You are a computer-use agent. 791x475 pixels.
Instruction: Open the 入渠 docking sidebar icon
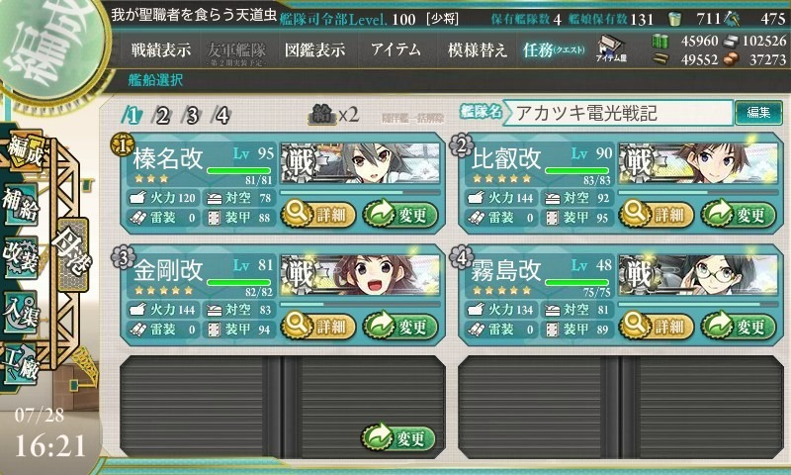(21, 312)
